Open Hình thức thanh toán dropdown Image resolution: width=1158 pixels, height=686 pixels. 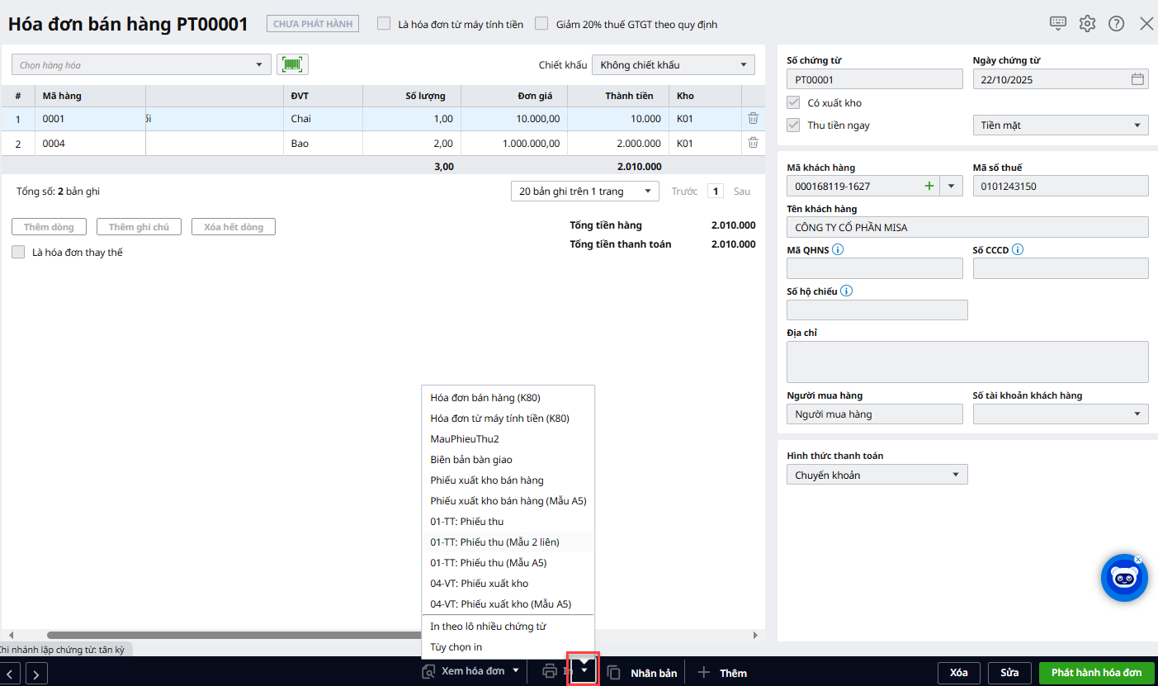877,475
